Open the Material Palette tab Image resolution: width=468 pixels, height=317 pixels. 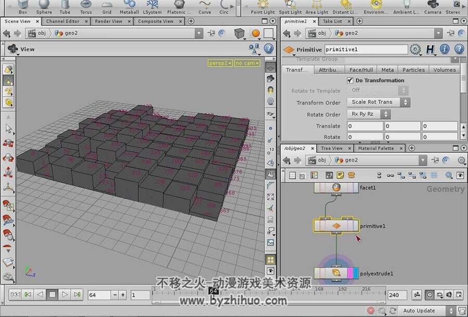click(x=376, y=148)
